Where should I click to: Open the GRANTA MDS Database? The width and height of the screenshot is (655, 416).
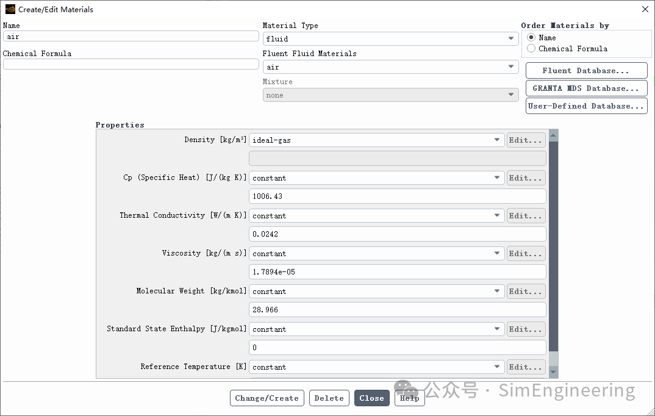[x=587, y=88]
